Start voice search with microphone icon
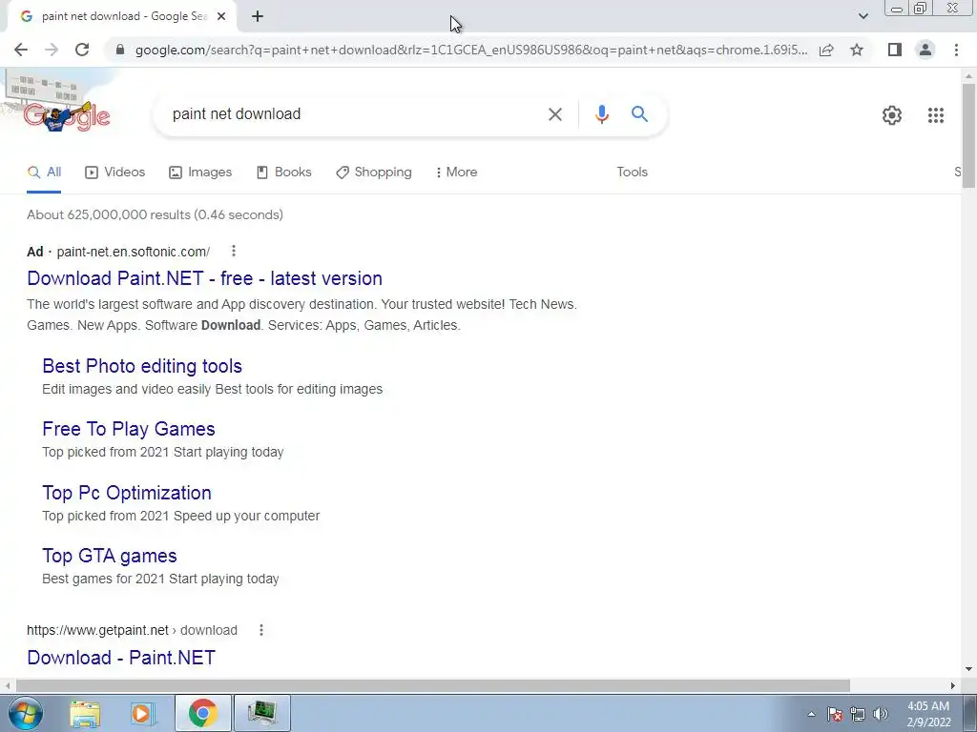Viewport: 977px width, 732px height. click(x=601, y=114)
